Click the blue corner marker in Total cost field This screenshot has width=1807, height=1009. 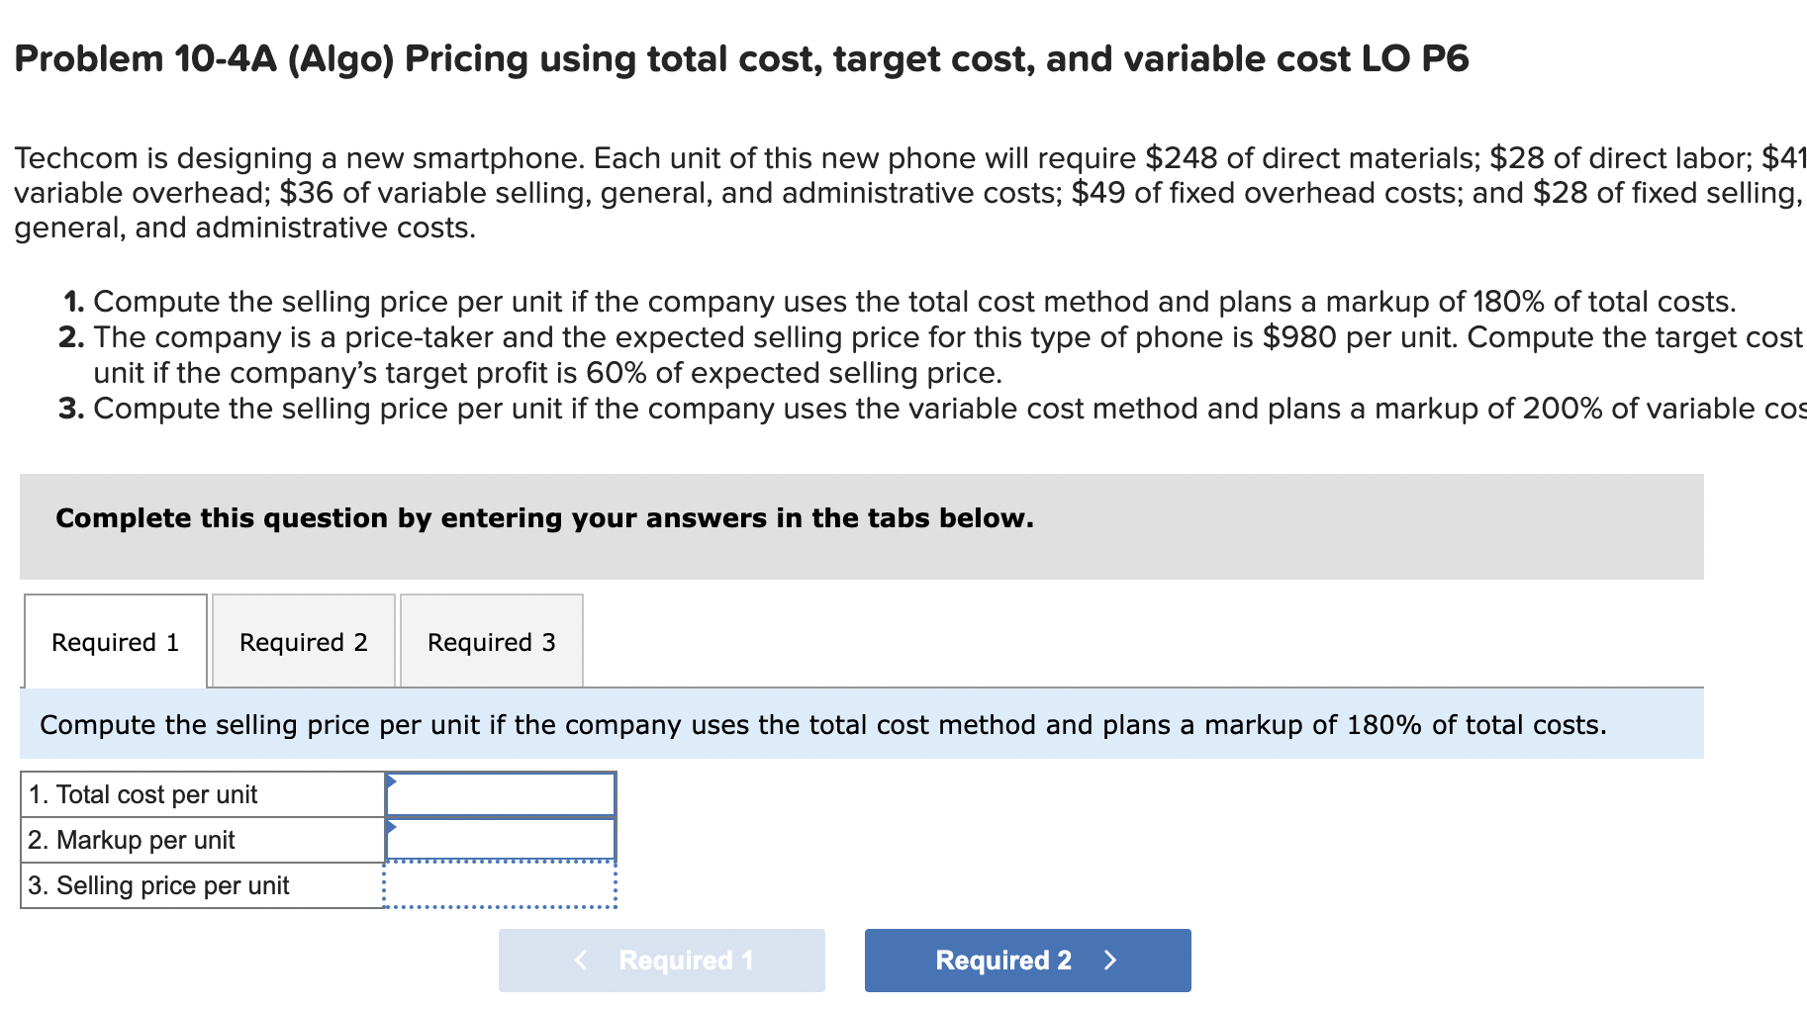(x=391, y=781)
